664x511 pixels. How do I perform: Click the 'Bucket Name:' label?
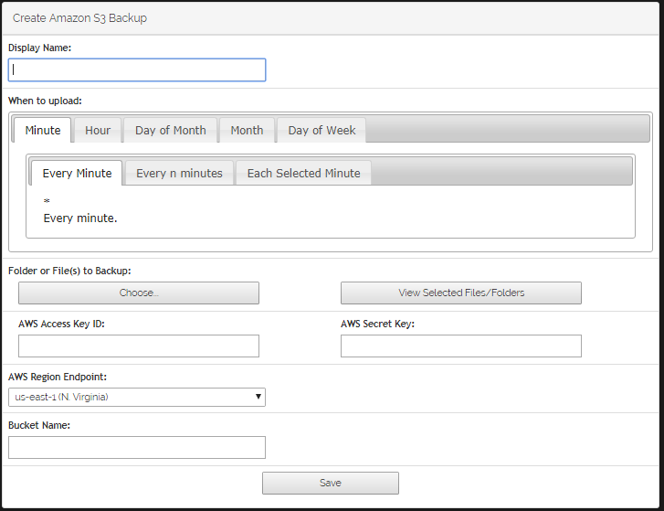pos(39,425)
